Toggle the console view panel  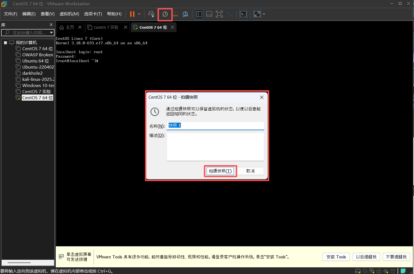[243, 14]
